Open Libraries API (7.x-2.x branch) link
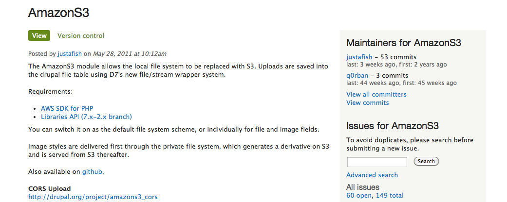Image resolution: width=507 pixels, height=202 pixels. coord(86,117)
